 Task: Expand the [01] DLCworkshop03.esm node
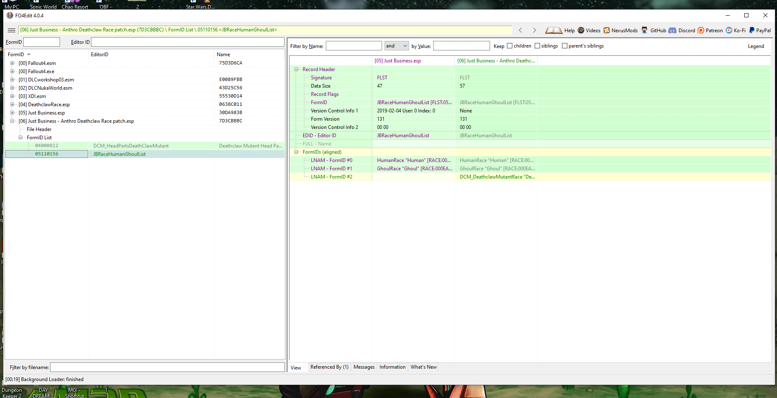[x=12, y=80]
